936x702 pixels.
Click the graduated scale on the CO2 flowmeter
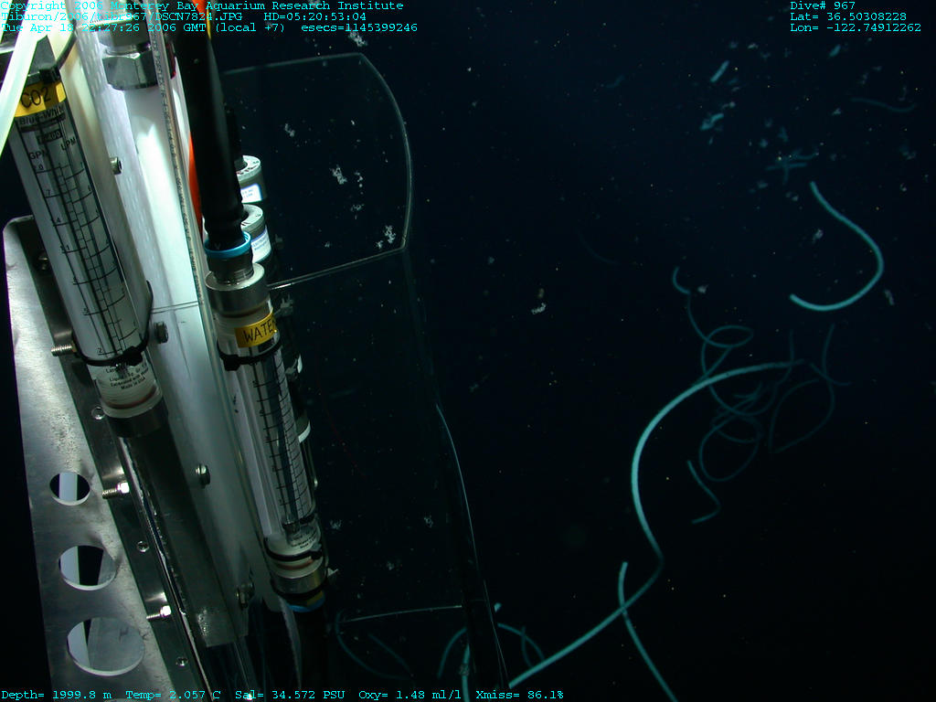tap(82, 247)
